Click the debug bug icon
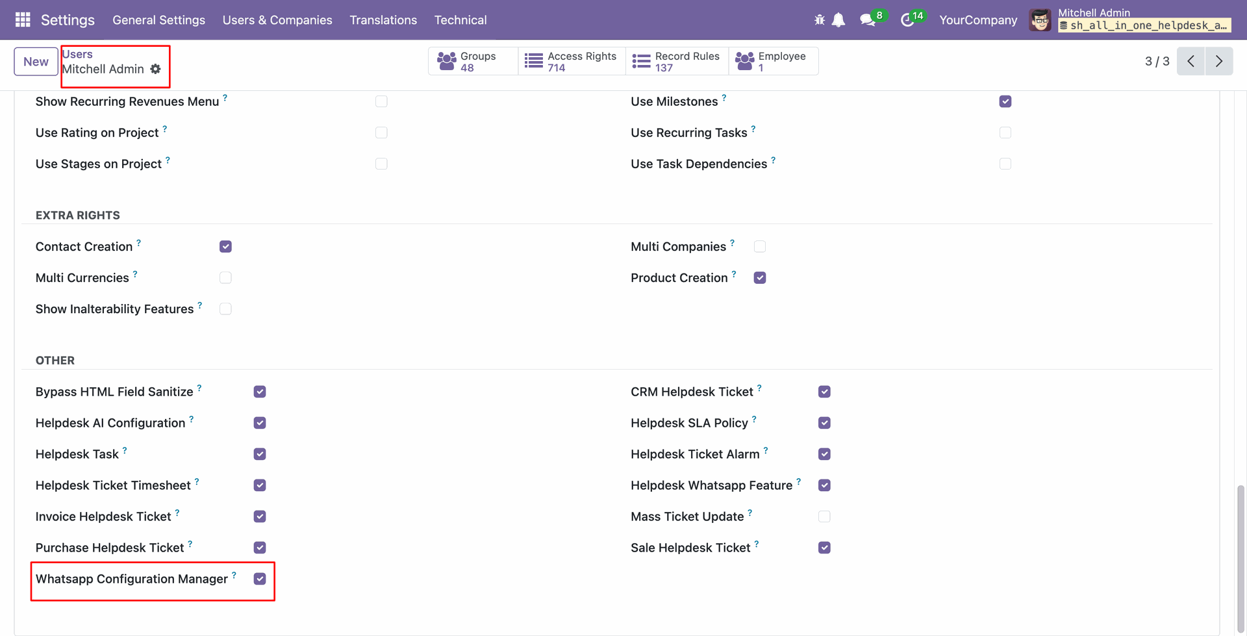Viewport: 1247px width, 636px height. (820, 20)
